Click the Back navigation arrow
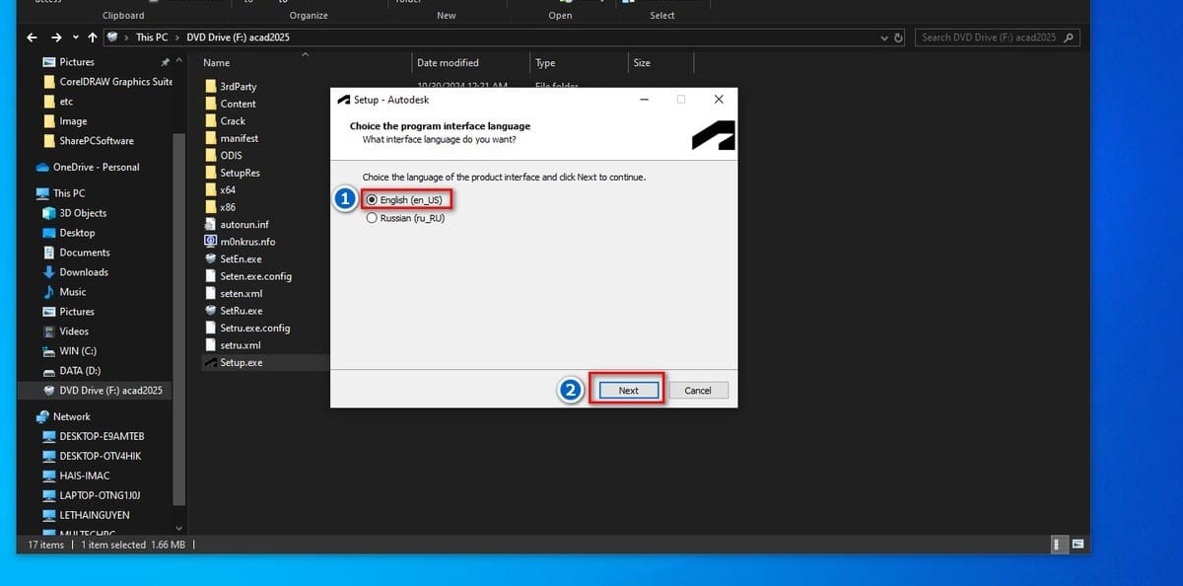The height and width of the screenshot is (586, 1183). click(32, 37)
